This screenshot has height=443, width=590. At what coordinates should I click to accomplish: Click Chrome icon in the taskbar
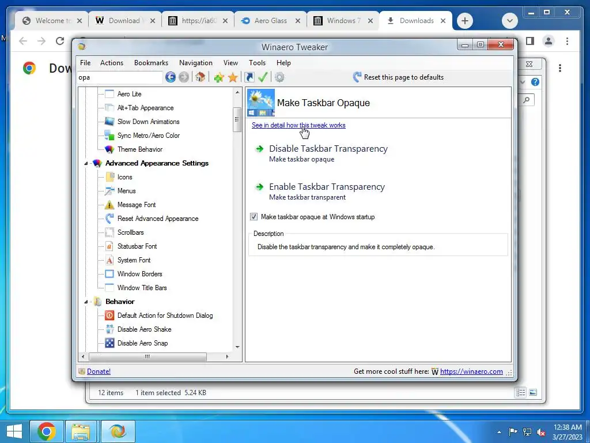click(x=47, y=431)
